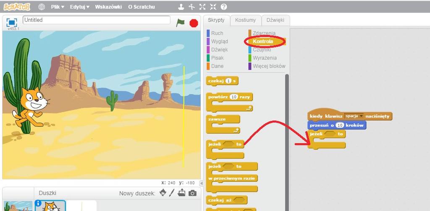This screenshot has height=211, width=430.
Task: Select the Wygląd block category
Action: coord(219,41)
